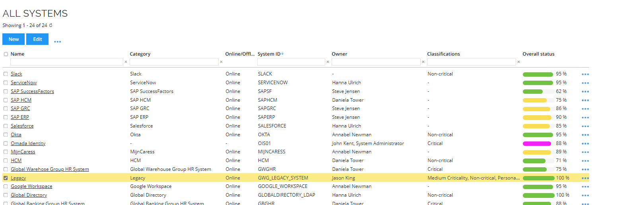Sort by Name column header
Viewport: 631px width, 205px height.
pos(17,54)
